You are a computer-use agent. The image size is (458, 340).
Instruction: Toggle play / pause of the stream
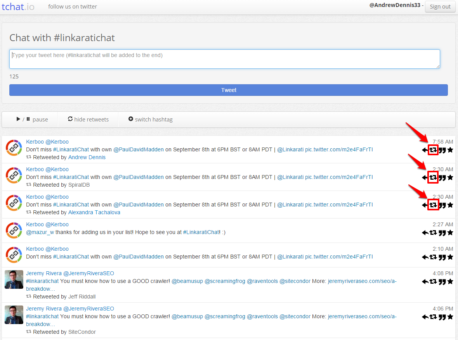(32, 120)
